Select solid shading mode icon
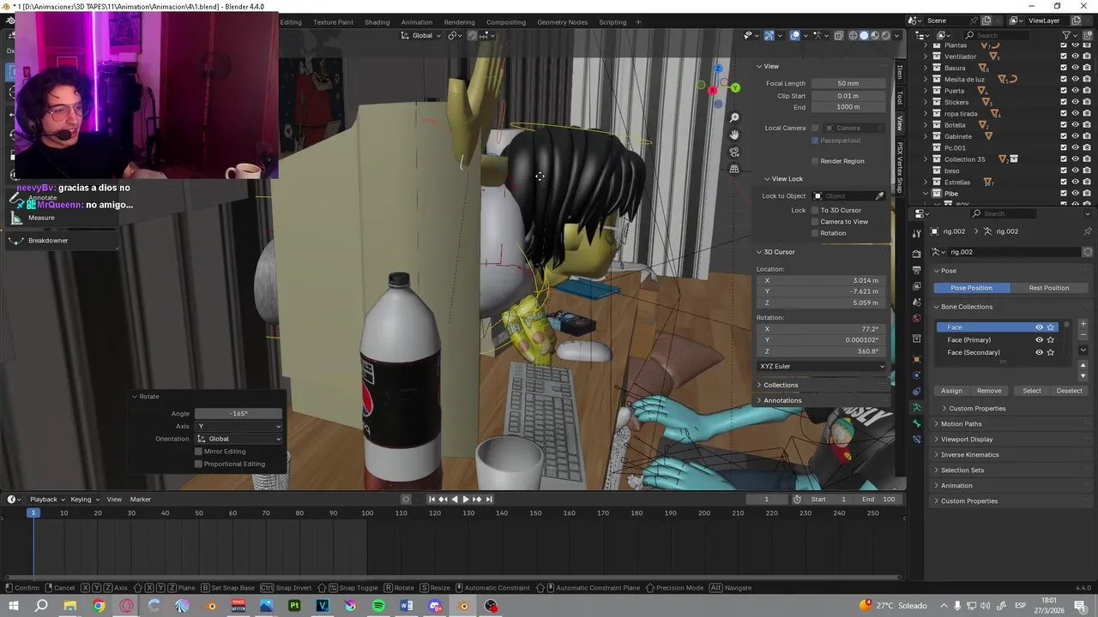 coord(864,35)
